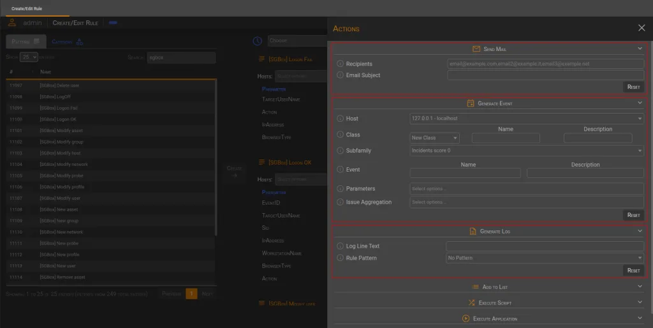Click the Class Name input field
Viewport: 653px width, 328px height.
coord(506,138)
